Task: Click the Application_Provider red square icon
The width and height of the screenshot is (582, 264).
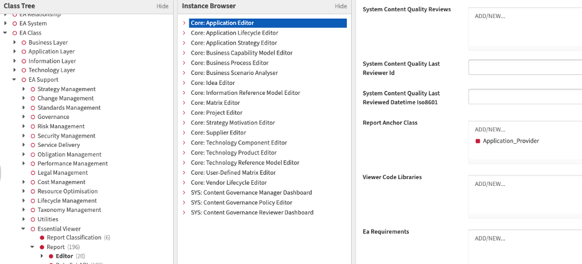Action: tap(478, 141)
